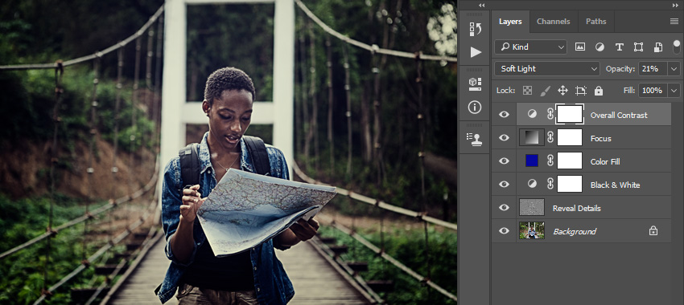Filter layers by pixel layers icon
The height and width of the screenshot is (305, 684).
pos(579,47)
